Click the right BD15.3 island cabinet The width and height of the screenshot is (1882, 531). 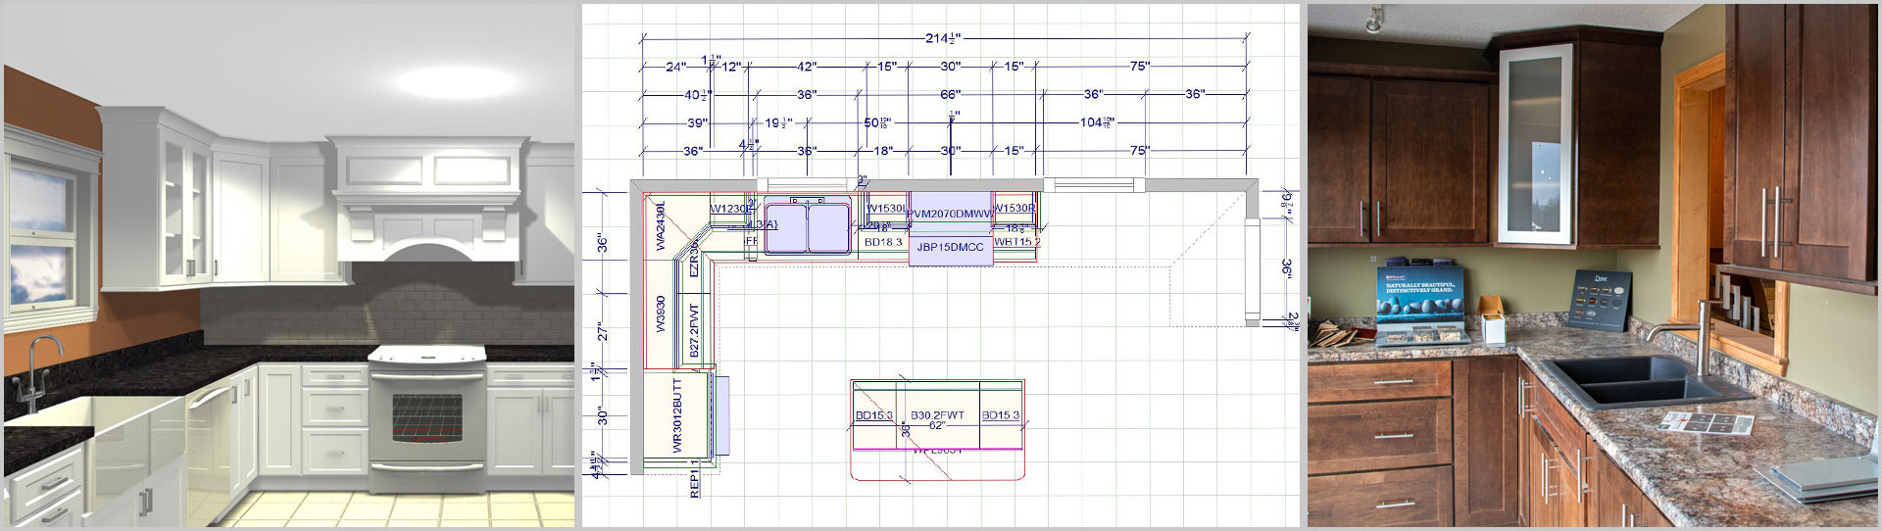click(1001, 415)
